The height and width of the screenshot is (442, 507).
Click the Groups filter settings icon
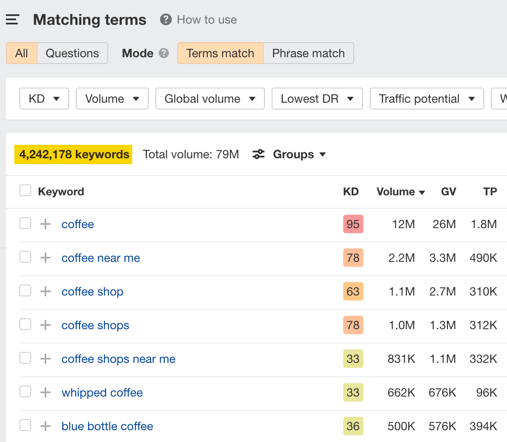258,154
